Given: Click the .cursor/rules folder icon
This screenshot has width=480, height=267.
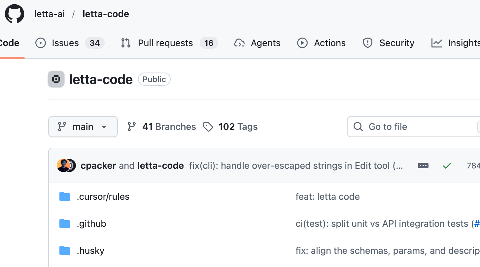Looking at the screenshot, I should tap(65, 196).
